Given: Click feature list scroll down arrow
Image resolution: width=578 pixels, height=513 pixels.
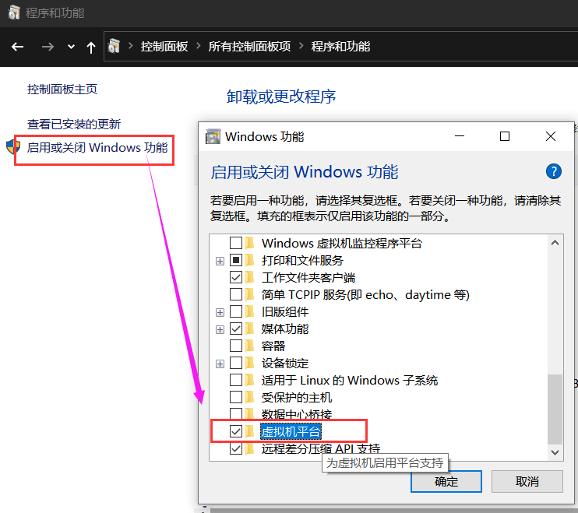Looking at the screenshot, I should pos(555,452).
